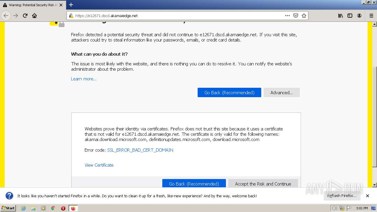The width and height of the screenshot is (377, 212).
Task: Dismiss the Firefox refresh notification bar
Action: pos(368,196)
